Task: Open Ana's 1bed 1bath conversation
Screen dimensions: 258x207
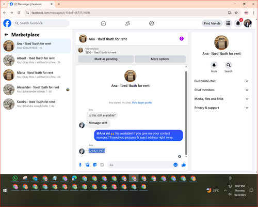Action: [x=36, y=46]
